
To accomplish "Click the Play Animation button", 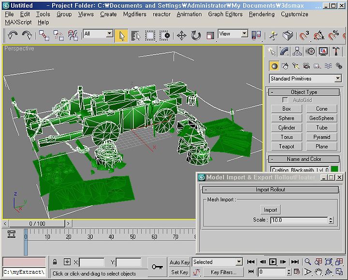I will pyautogui.click(x=273, y=262).
